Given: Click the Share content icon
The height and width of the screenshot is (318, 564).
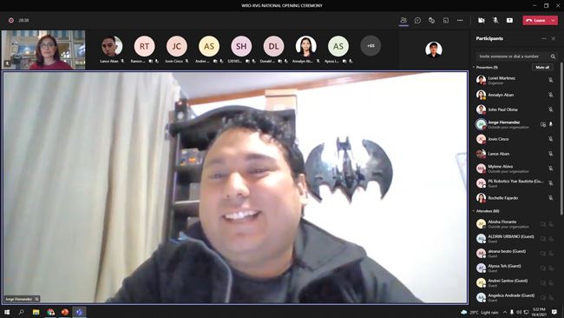Looking at the screenshot, I should [509, 21].
